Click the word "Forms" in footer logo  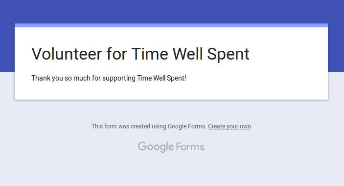pos(190,147)
